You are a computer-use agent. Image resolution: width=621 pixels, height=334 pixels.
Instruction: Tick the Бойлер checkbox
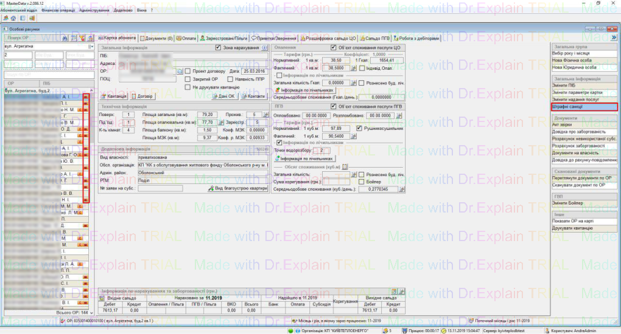[x=362, y=182]
